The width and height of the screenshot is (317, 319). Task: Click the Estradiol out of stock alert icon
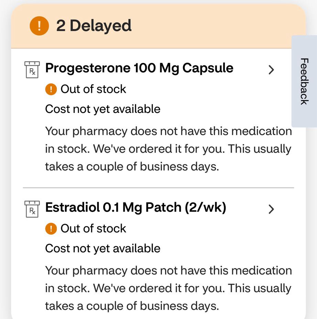coord(51,229)
